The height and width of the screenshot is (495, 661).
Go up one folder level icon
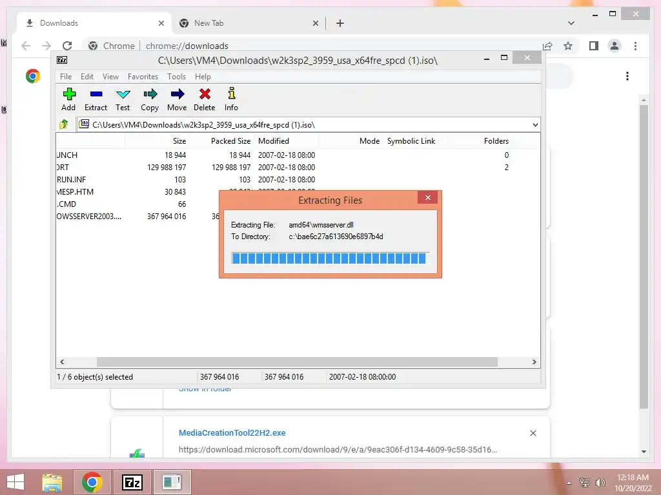[x=64, y=124]
